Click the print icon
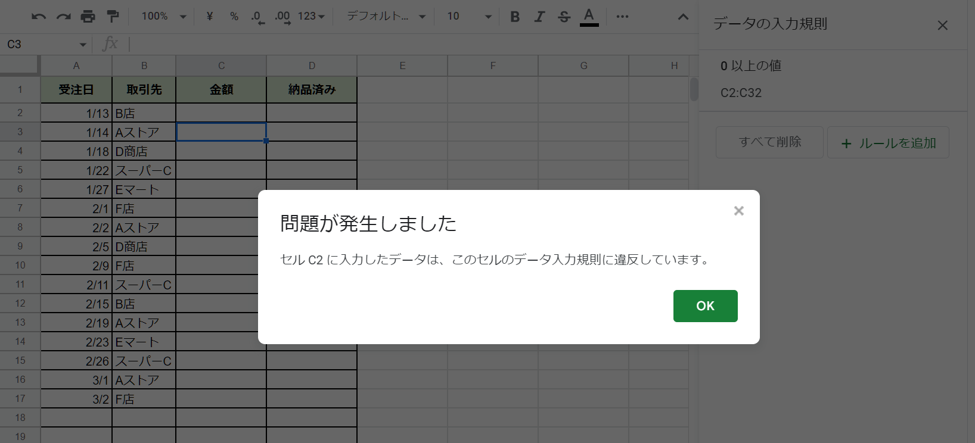The image size is (975, 443). [88, 17]
